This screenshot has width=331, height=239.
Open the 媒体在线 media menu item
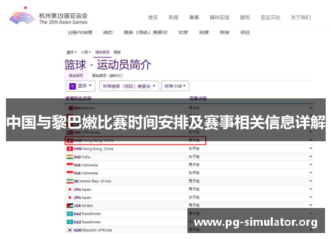pyautogui.click(x=219, y=17)
